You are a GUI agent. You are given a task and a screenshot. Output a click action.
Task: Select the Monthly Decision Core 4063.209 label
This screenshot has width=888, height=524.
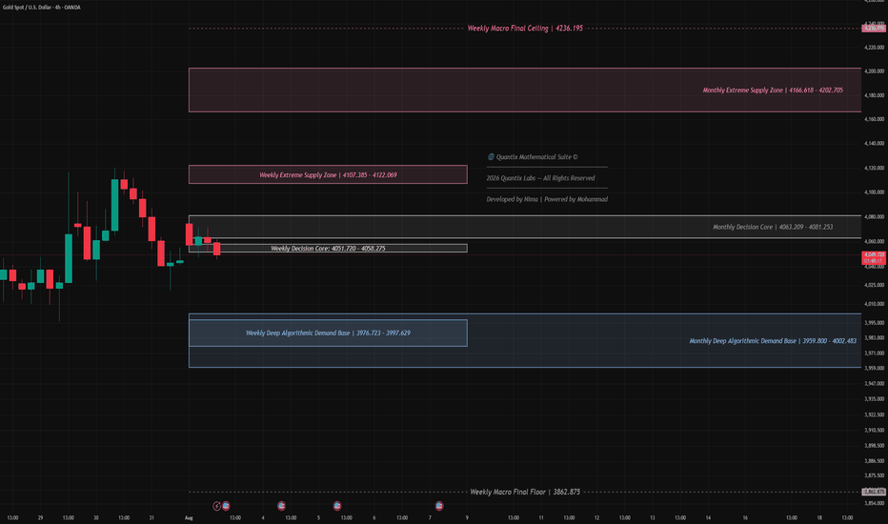coord(773,227)
